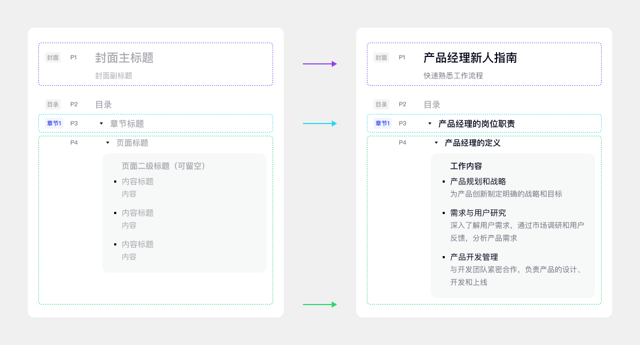Select the 封面 tag in left panel
Viewport: 640px width, 345px height.
(x=53, y=57)
